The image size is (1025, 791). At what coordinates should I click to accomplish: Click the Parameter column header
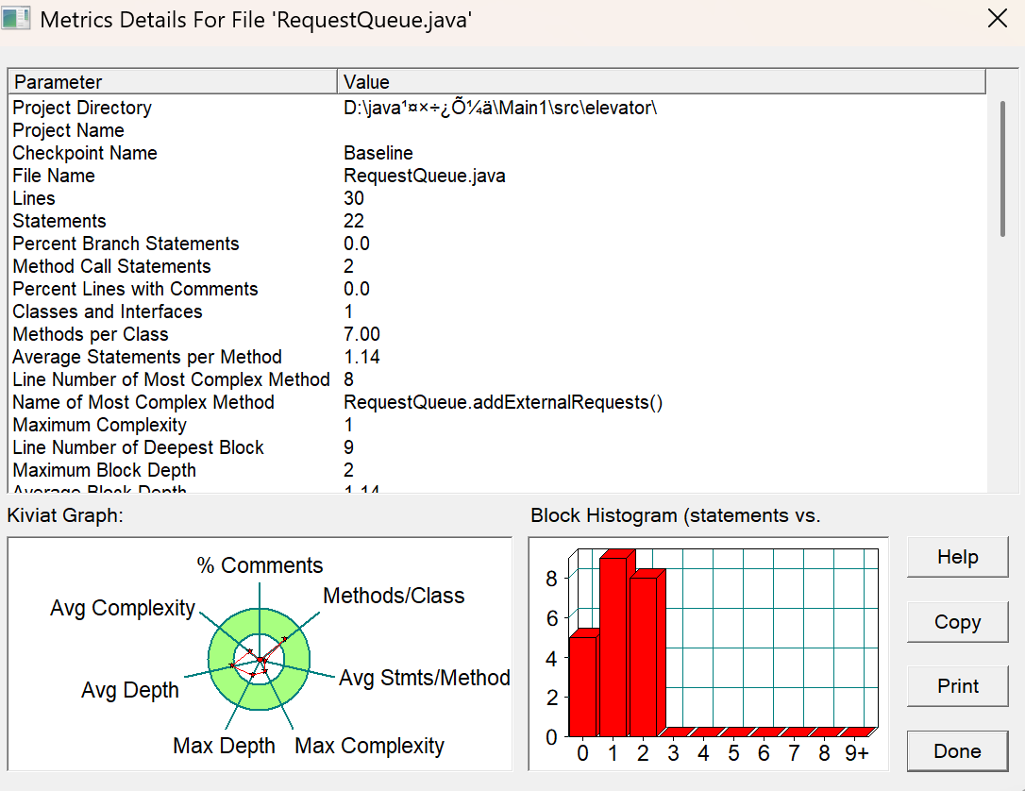coord(174,82)
